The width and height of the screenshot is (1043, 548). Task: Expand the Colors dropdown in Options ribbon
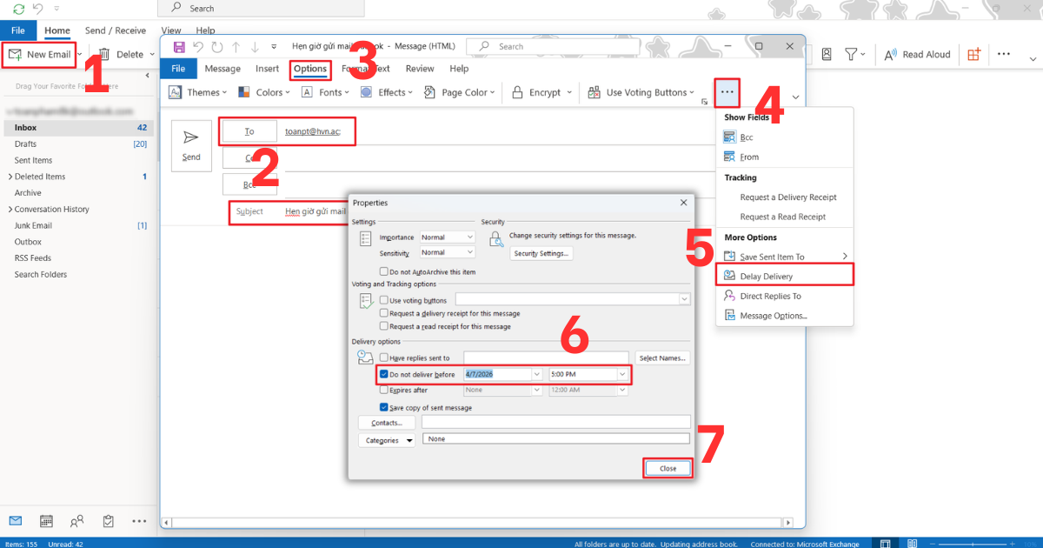(x=286, y=92)
